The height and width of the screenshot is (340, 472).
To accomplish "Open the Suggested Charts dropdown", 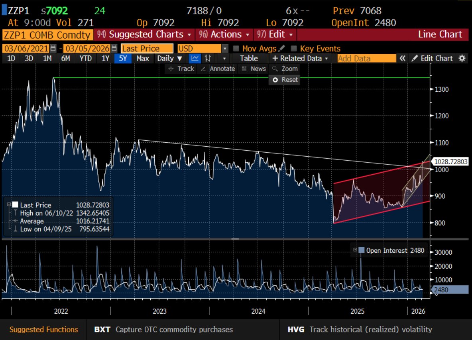I will click(144, 35).
